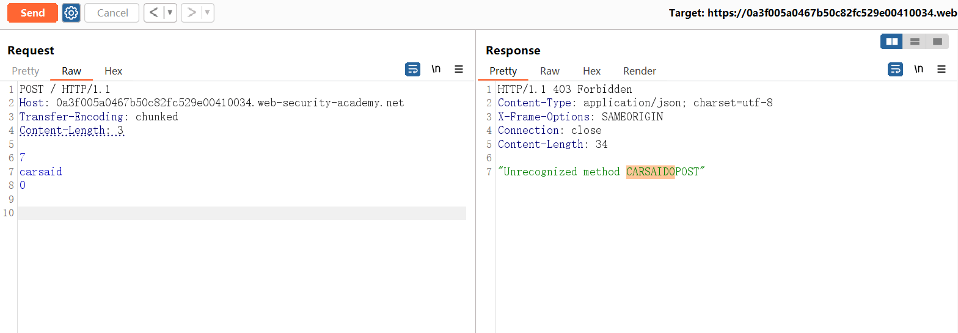
Task: Expand the previous-request history dropdown arrow
Action: [x=170, y=13]
